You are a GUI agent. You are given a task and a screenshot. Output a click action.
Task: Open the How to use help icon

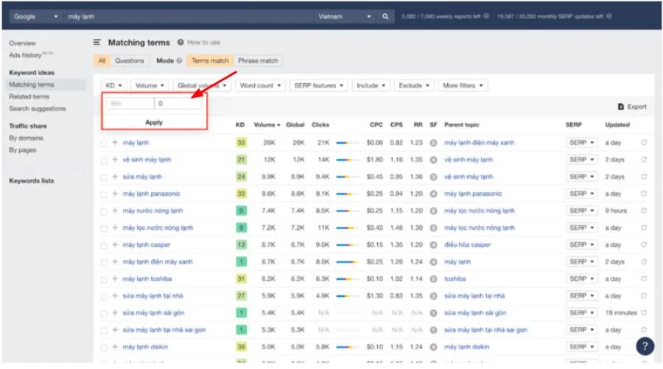[x=180, y=43]
